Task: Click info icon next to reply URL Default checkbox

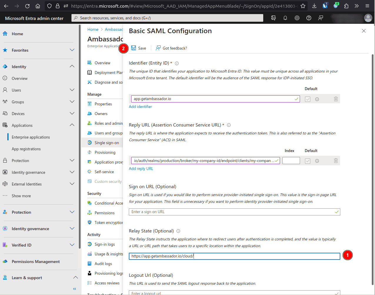Action: point(317,161)
